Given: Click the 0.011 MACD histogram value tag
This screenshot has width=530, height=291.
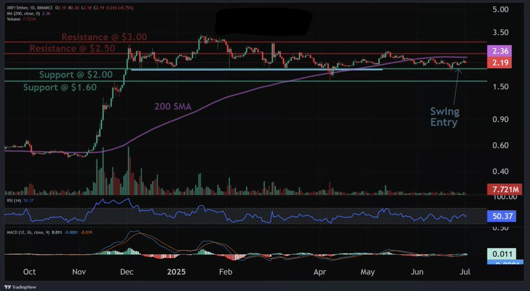Looking at the screenshot, I should coord(502,254).
